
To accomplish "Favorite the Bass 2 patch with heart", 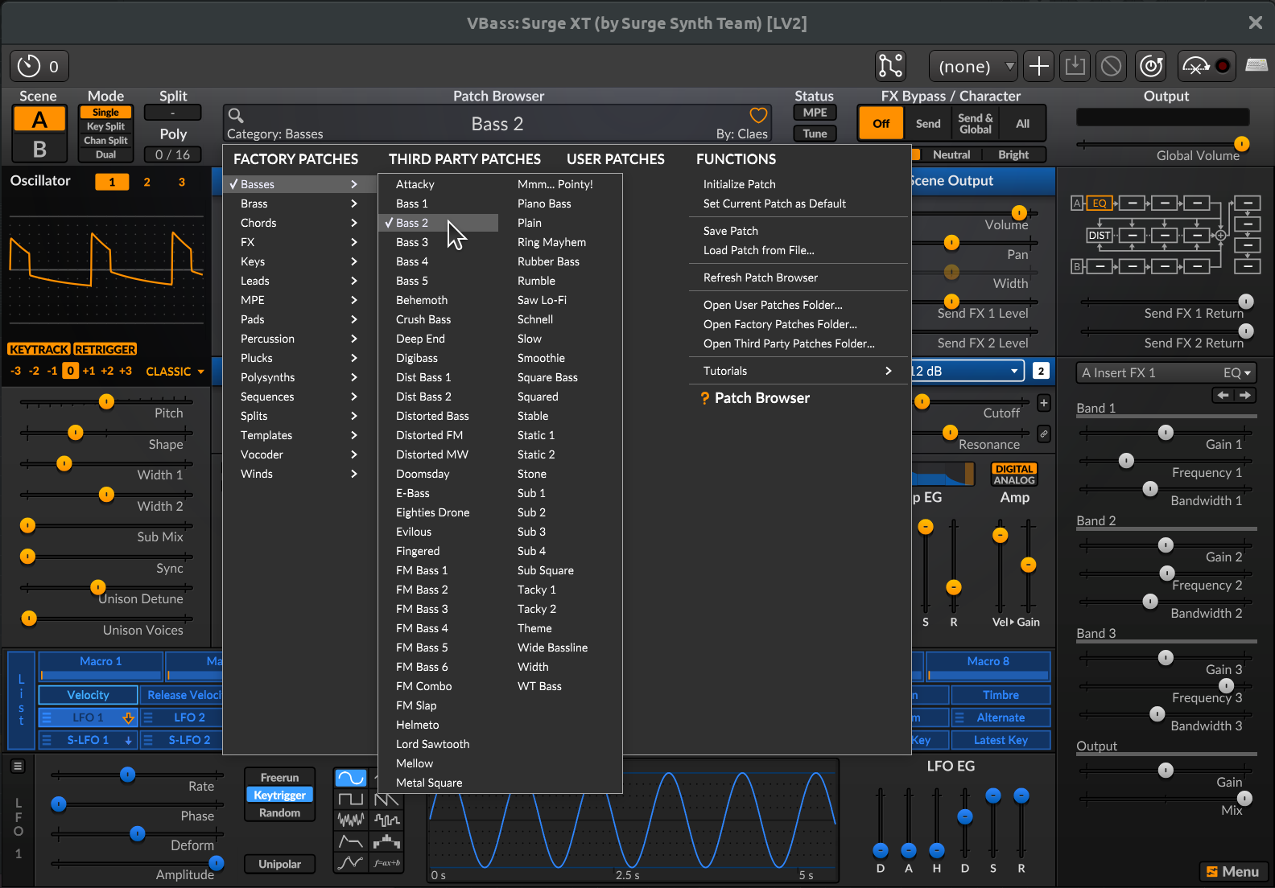I will tap(758, 116).
